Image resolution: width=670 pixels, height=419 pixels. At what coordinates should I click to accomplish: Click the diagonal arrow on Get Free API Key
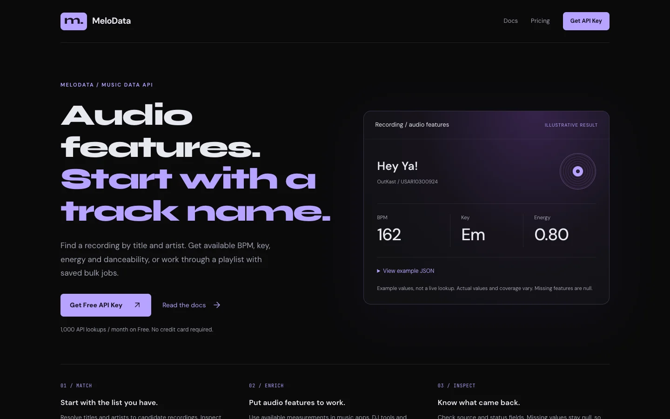137,305
